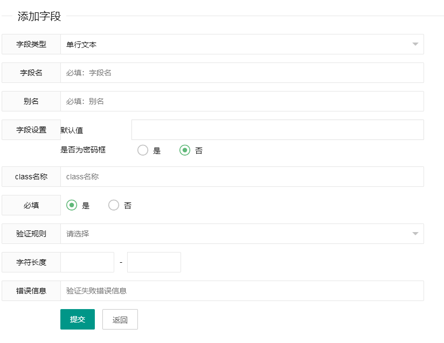
Task: Open the 字段类型 dropdown arrow
Action: 414,44
